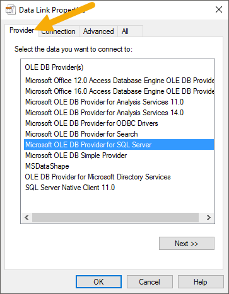Viewport: 229px width, 294px height.
Task: Close the Data Link Properties dialog
Action: [x=219, y=9]
